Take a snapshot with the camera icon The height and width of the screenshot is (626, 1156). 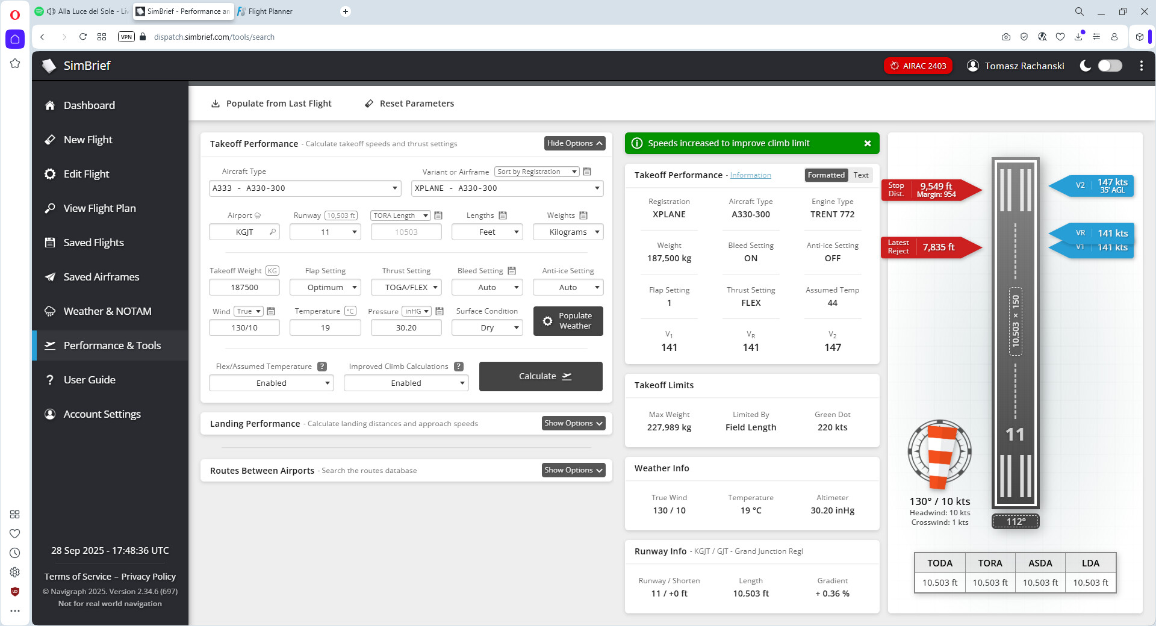click(x=1006, y=37)
